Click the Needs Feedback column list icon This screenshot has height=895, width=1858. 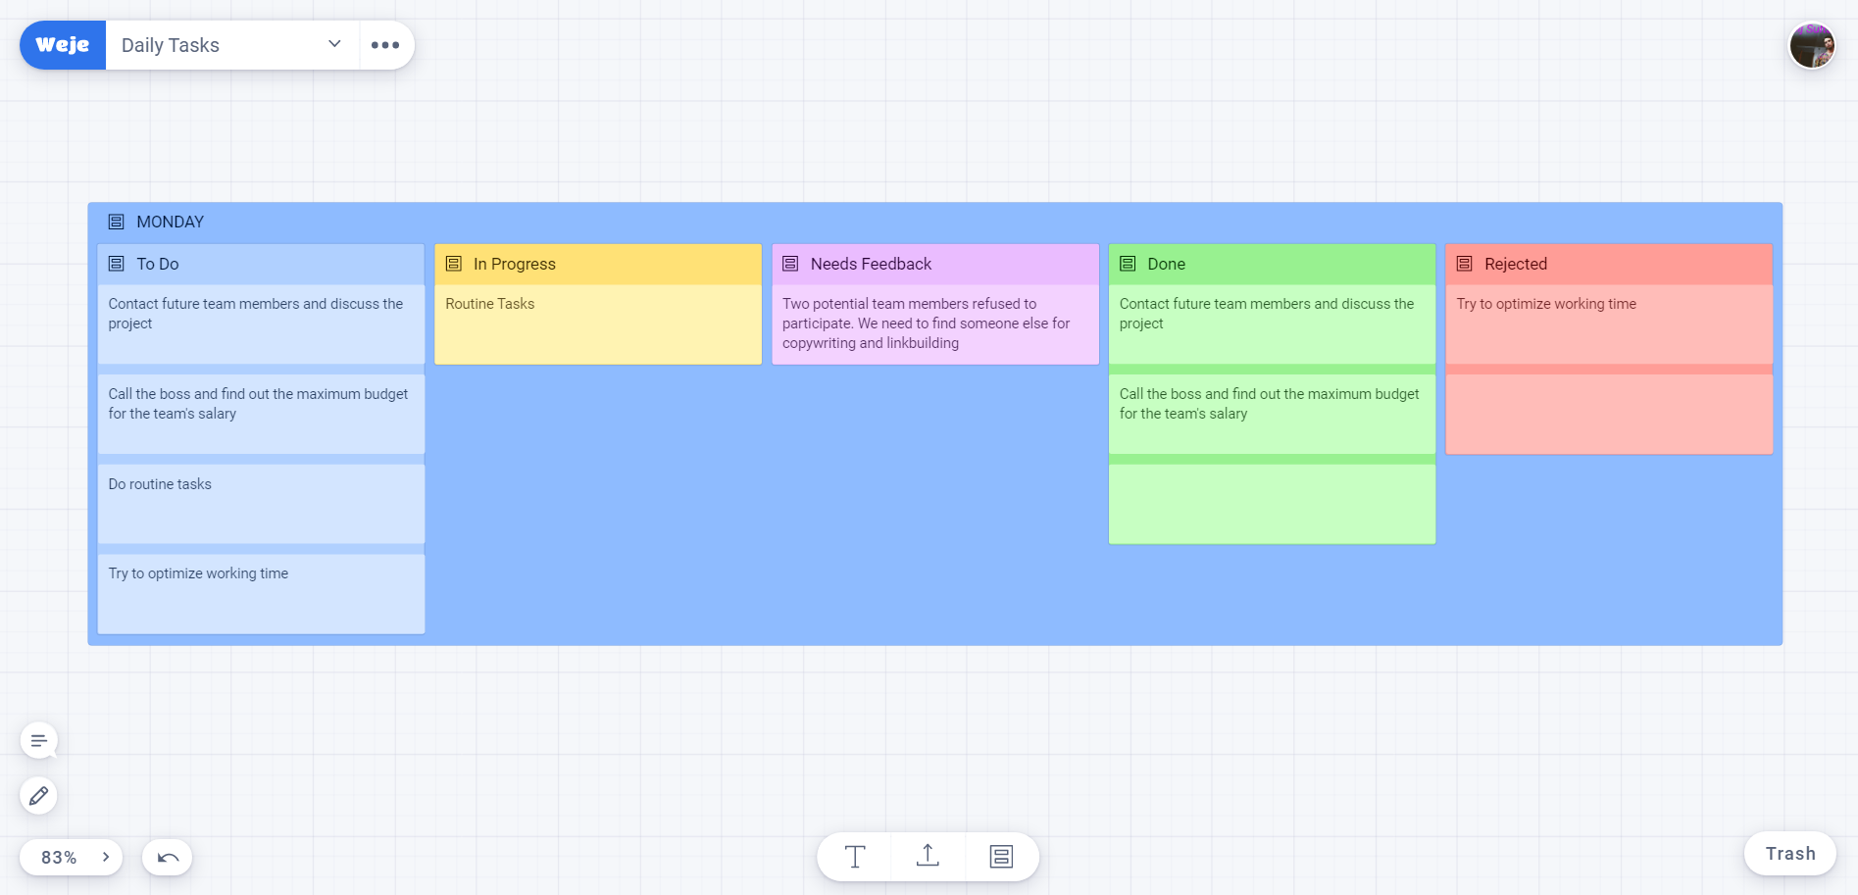(x=790, y=264)
